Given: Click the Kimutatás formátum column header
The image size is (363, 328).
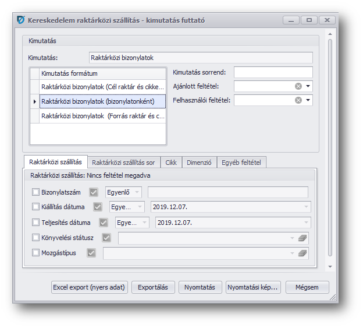Looking at the screenshot, I should 102,73.
